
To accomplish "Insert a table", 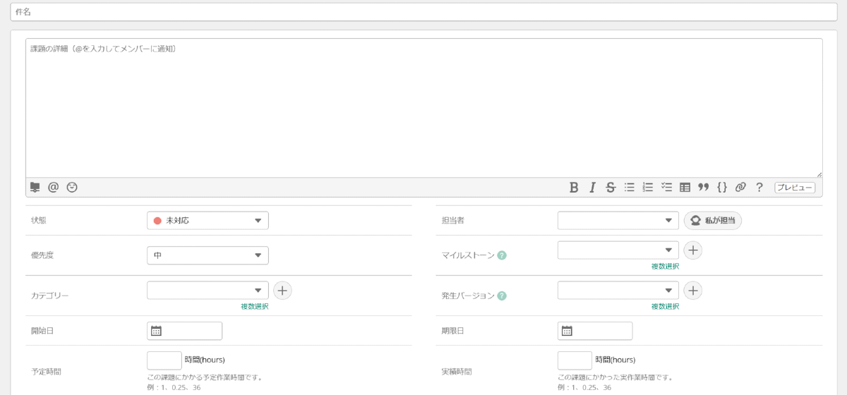I will click(685, 187).
